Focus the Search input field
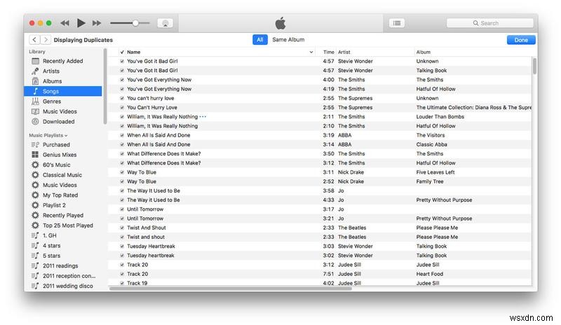 point(489,23)
